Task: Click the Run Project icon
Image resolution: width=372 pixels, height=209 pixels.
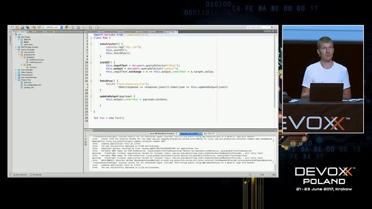Action: [84, 27]
